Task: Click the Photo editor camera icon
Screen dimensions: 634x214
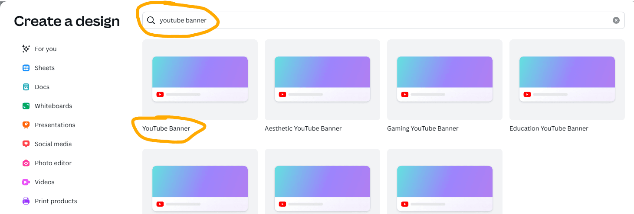Action: click(x=26, y=163)
